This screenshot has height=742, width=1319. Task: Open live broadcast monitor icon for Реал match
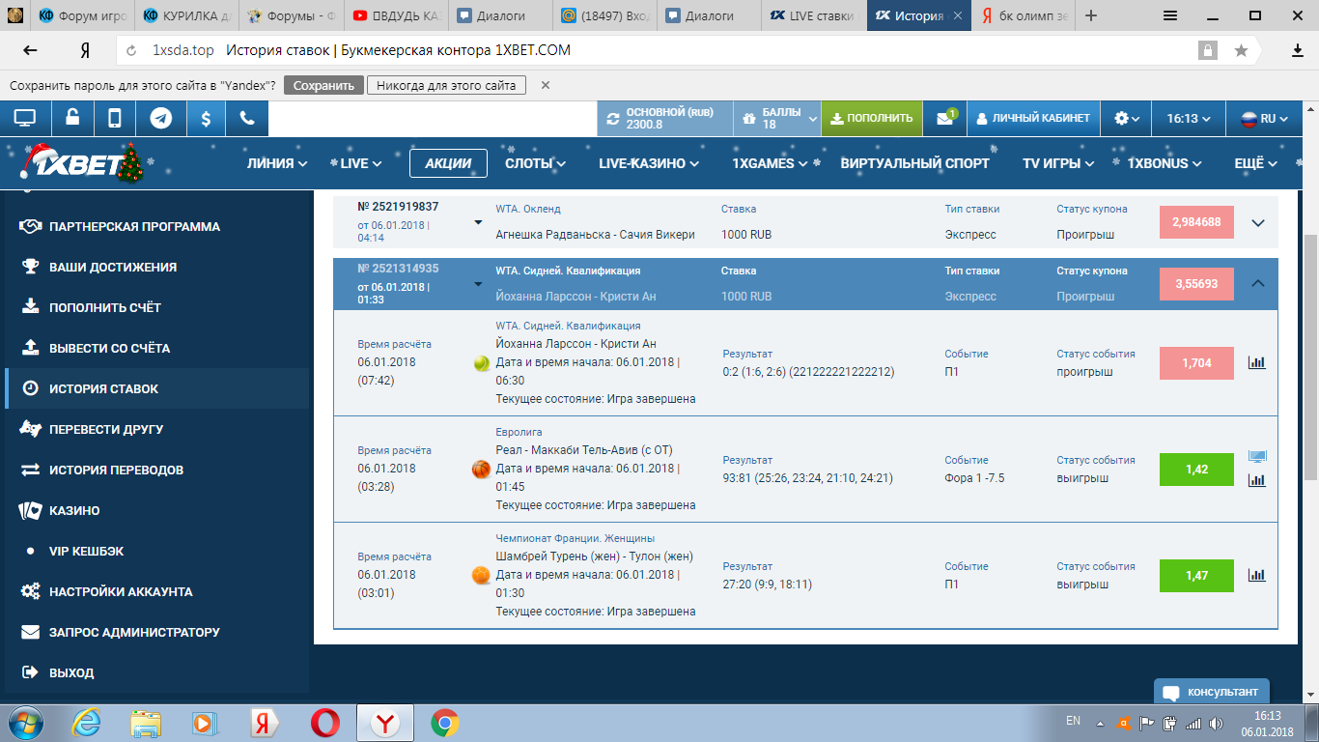[x=1256, y=457]
